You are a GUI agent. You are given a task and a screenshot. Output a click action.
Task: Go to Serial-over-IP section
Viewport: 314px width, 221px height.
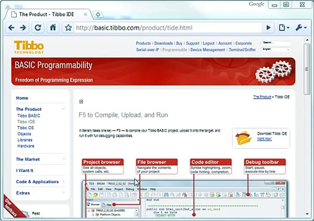tap(147, 50)
